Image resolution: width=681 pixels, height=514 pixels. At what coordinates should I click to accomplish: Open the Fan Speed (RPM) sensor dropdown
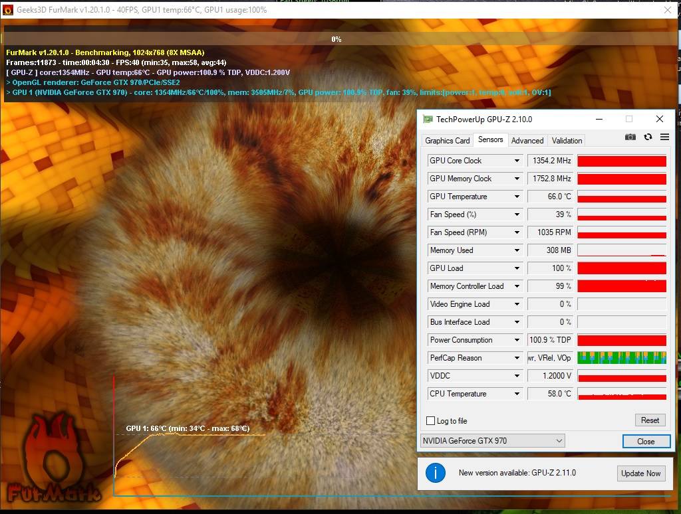[x=517, y=232]
